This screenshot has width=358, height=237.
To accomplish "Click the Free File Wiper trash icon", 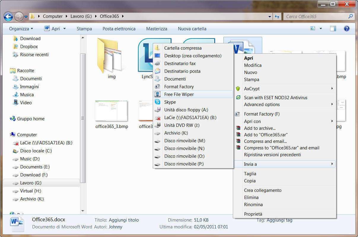I will pos(157,94).
